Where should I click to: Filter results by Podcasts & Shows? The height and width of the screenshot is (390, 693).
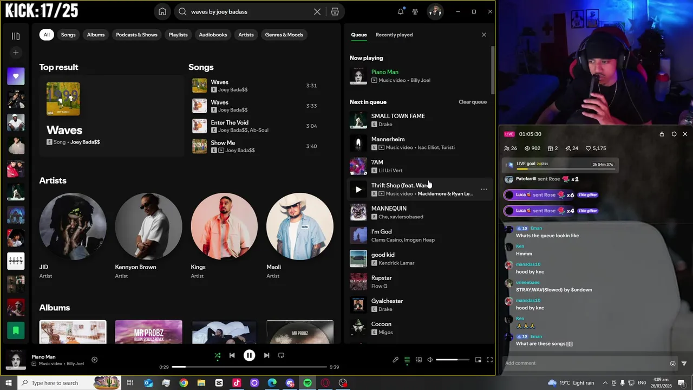(x=136, y=35)
